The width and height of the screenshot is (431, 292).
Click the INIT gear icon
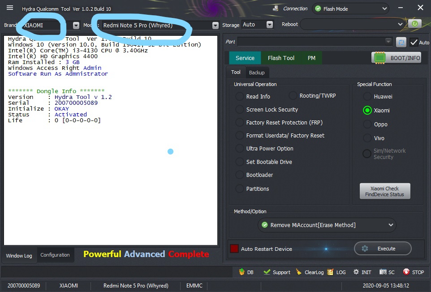(x=356, y=272)
